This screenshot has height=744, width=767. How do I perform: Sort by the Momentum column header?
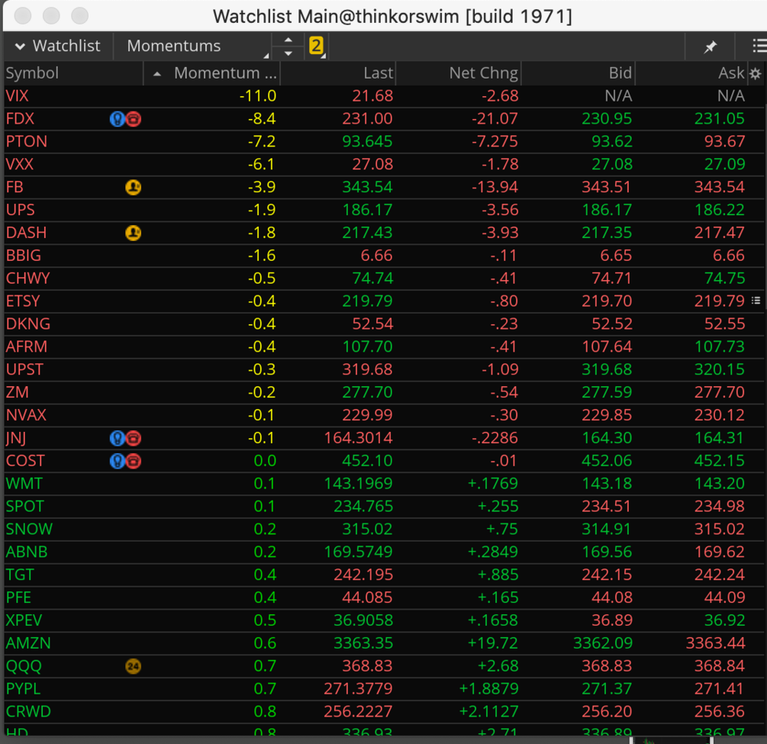(225, 73)
